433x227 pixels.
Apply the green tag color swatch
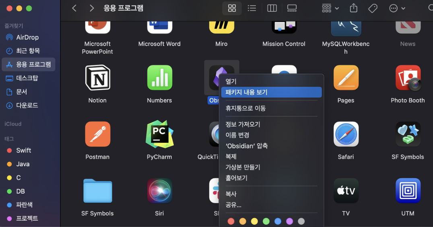[266, 221]
